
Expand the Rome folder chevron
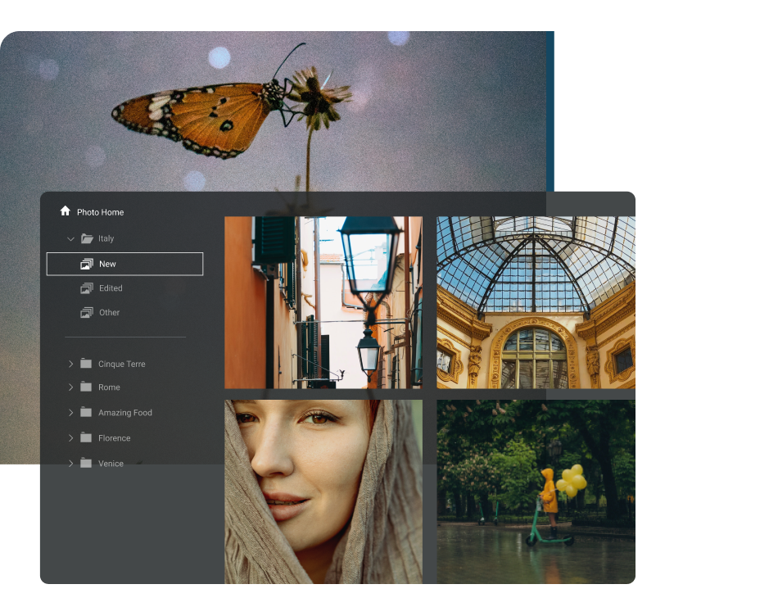click(x=70, y=387)
